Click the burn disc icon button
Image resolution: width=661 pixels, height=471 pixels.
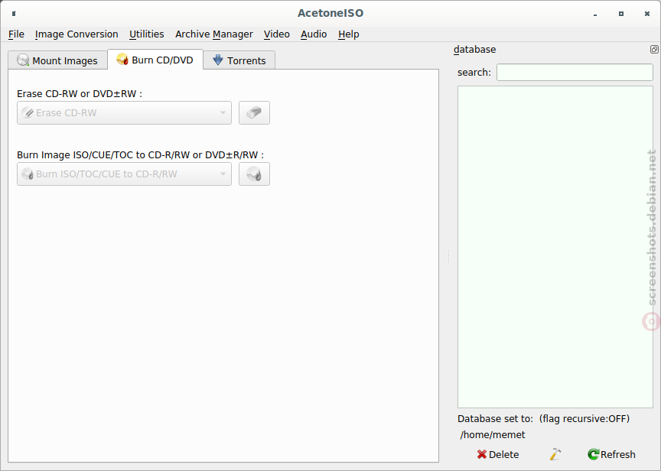click(x=254, y=174)
